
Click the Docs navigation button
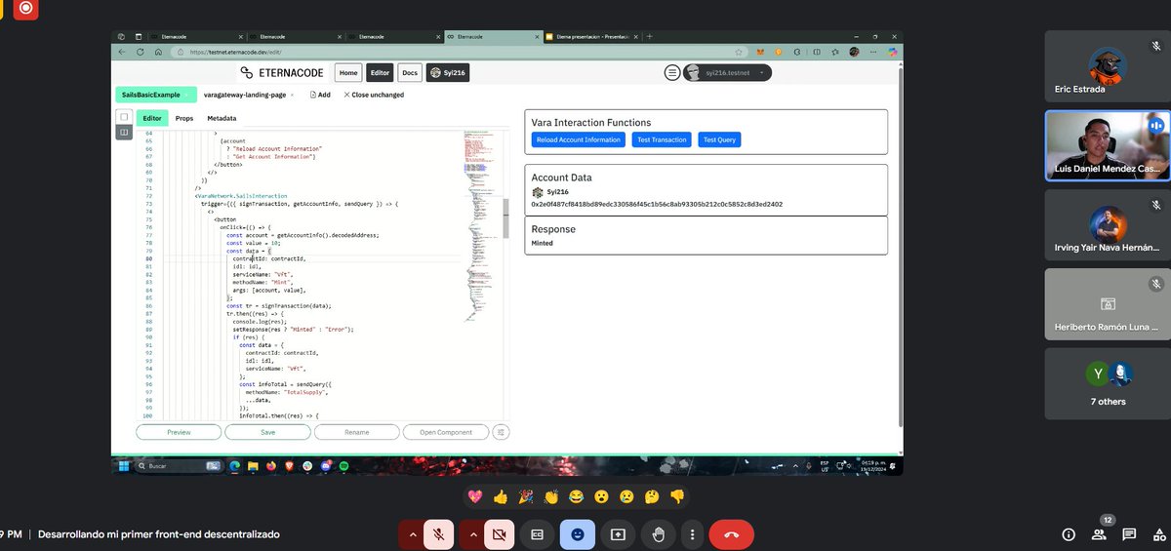(x=410, y=72)
